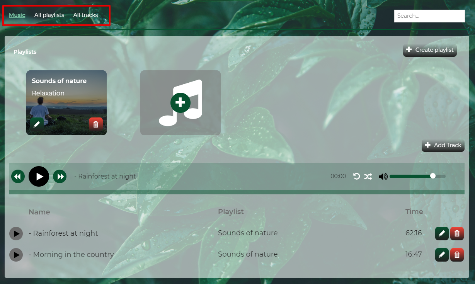
Task: Skip to previous track in player
Action: coord(18,177)
